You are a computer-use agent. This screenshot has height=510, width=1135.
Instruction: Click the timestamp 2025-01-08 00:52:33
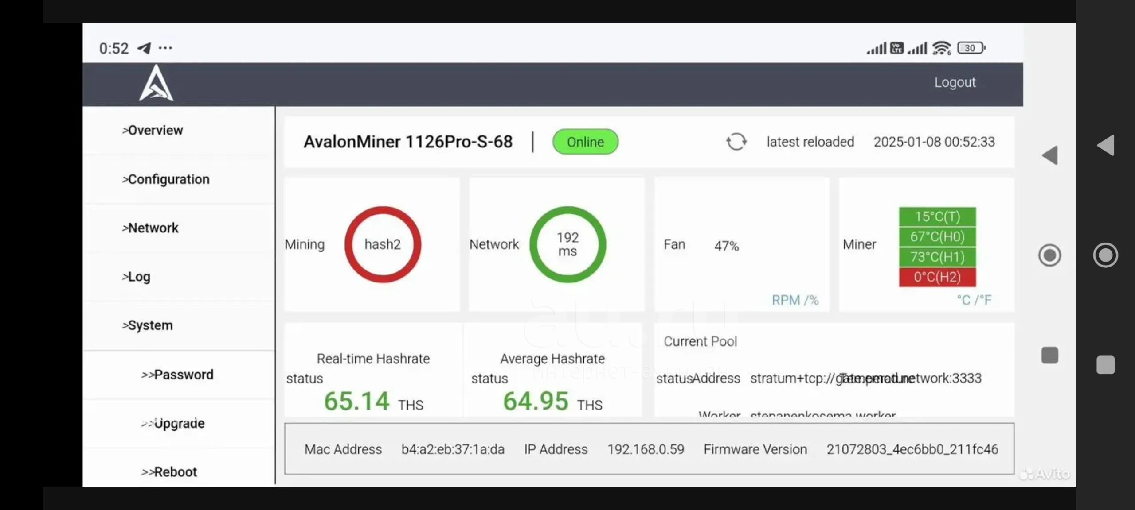(x=934, y=142)
